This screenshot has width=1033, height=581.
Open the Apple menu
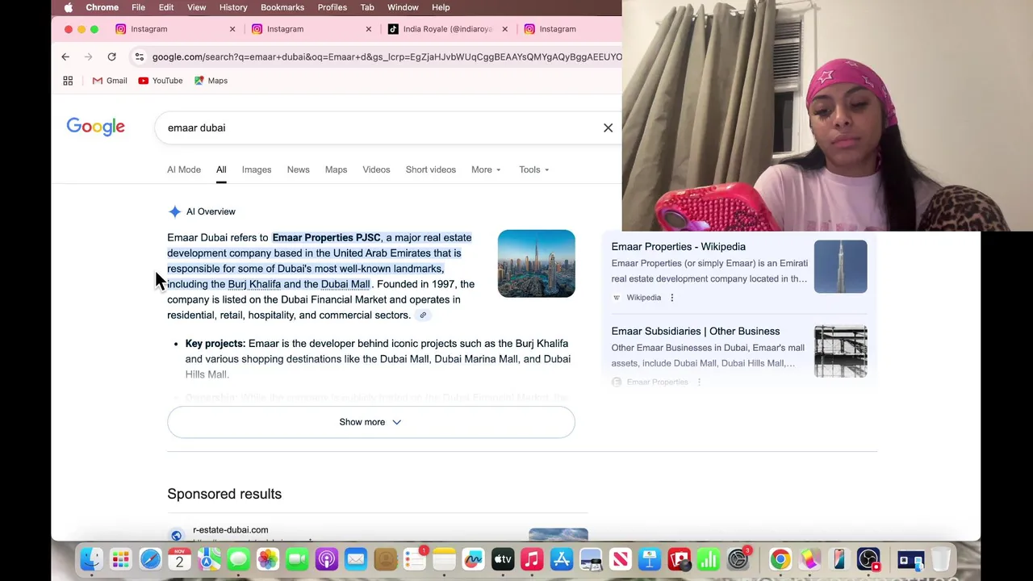[69, 7]
